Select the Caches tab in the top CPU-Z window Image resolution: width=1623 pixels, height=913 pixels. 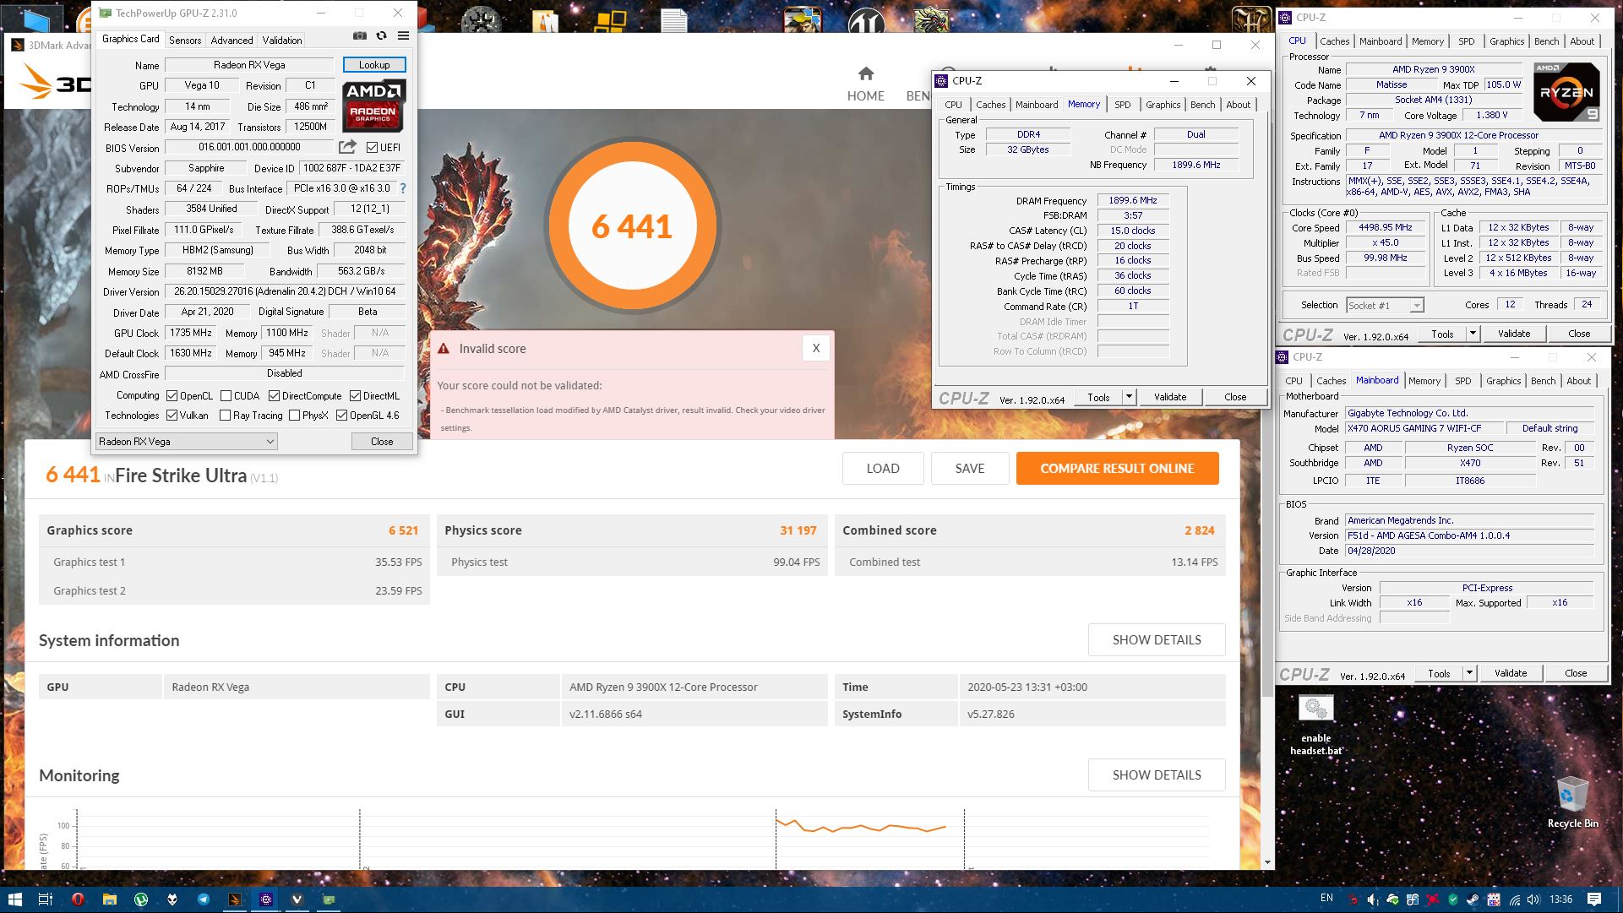(1335, 41)
